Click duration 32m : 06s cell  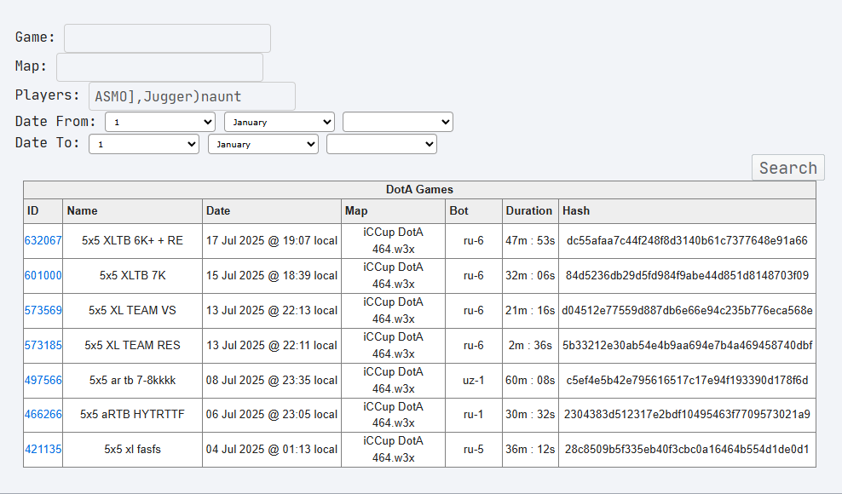click(x=530, y=275)
